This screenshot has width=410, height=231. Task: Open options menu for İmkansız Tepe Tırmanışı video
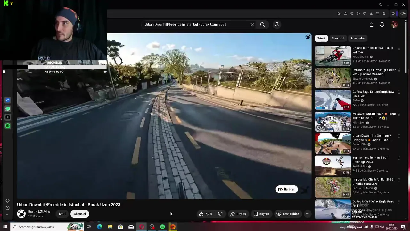[x=399, y=70]
